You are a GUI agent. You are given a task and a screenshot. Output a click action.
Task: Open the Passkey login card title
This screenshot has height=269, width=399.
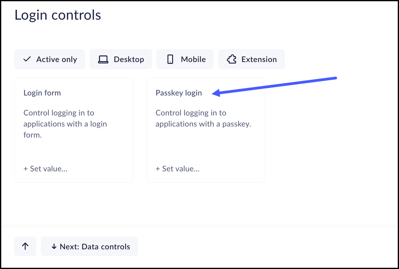[x=179, y=93]
